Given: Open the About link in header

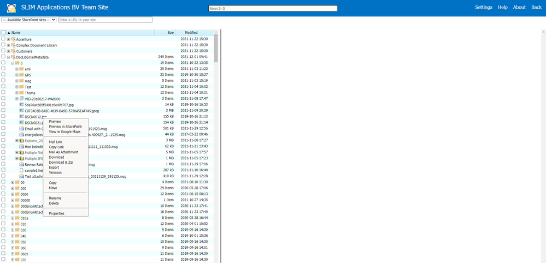Looking at the screenshot, I should 519,7.
